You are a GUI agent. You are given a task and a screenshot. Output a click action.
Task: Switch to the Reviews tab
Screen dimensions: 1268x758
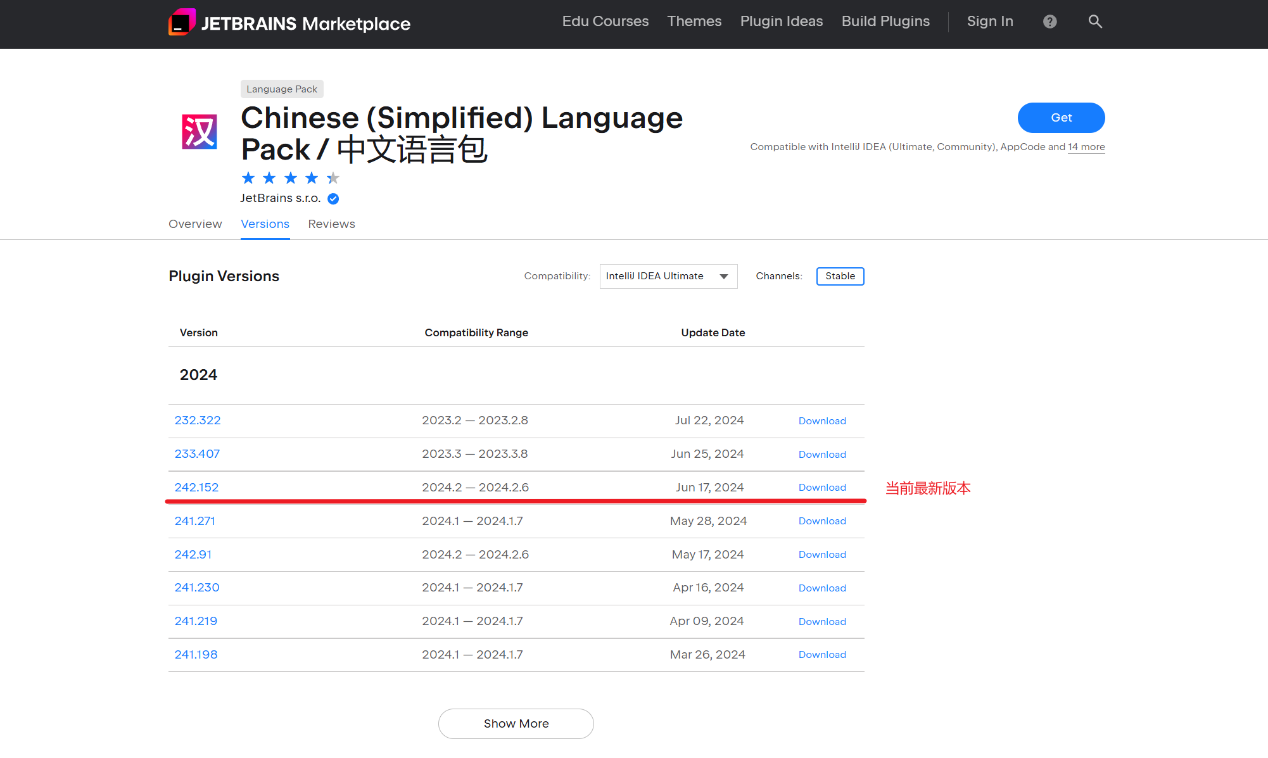click(331, 224)
